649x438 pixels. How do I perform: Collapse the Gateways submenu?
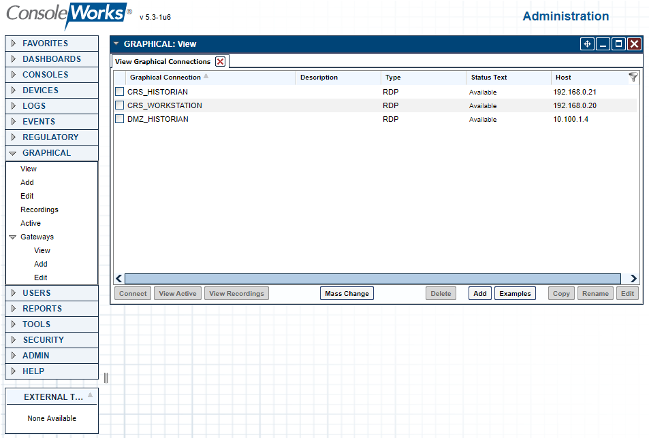(13, 237)
